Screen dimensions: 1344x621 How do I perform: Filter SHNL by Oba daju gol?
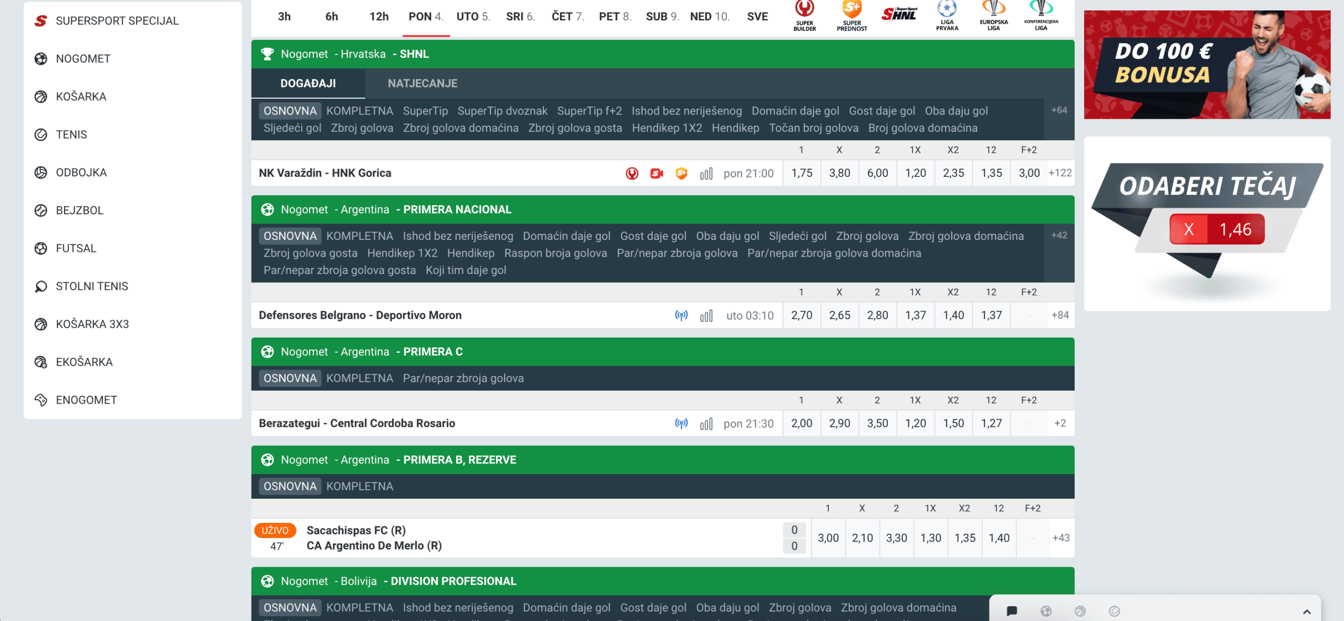tap(956, 111)
